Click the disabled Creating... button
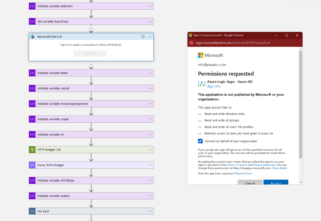Viewport: 321px width, 221px height. [90, 54]
